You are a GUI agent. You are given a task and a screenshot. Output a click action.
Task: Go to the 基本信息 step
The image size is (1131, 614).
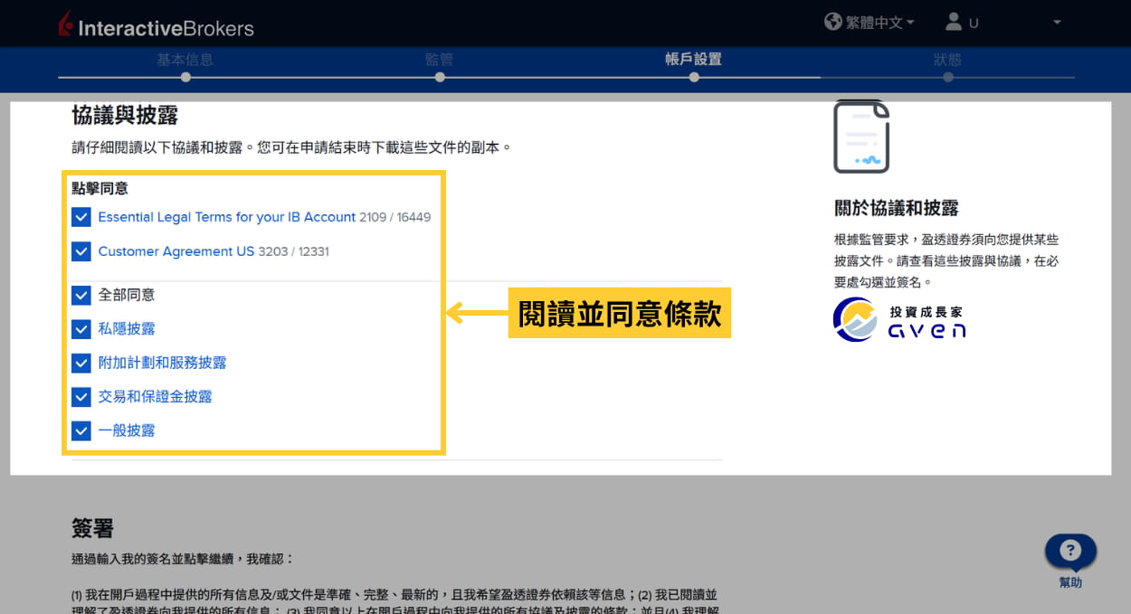coord(185,60)
